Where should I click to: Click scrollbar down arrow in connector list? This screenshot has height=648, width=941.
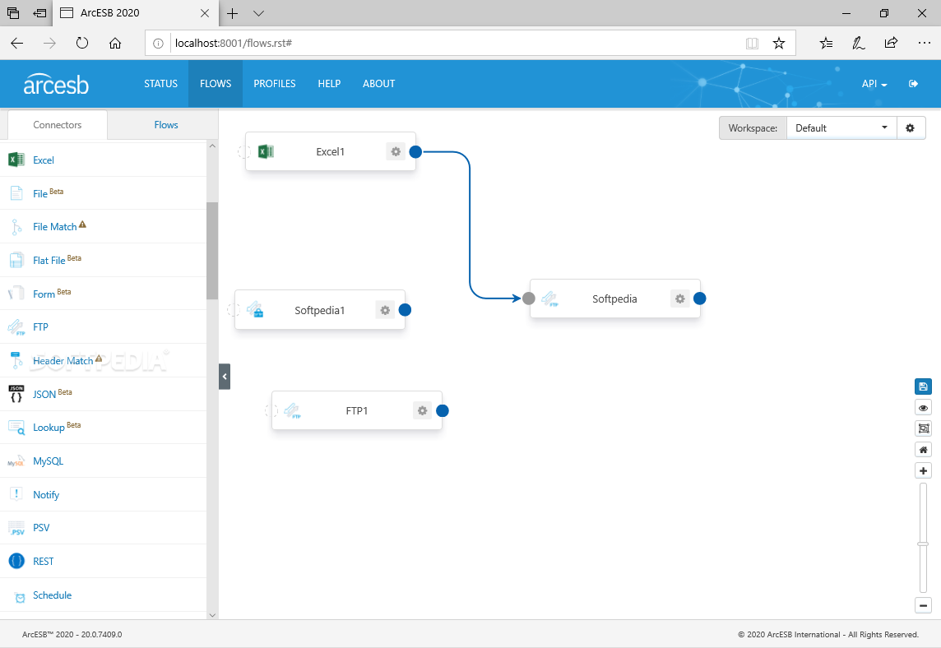212,614
